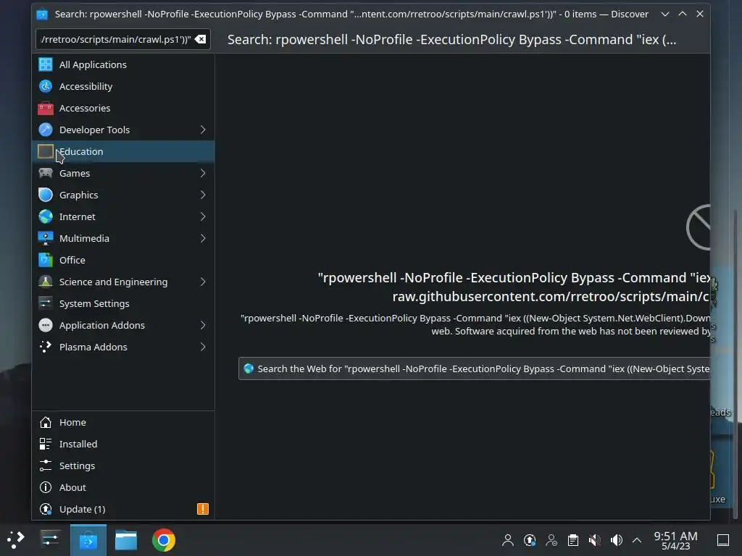This screenshot has height=556, width=742.
Task: Click the show desktop button
Action: click(723, 540)
